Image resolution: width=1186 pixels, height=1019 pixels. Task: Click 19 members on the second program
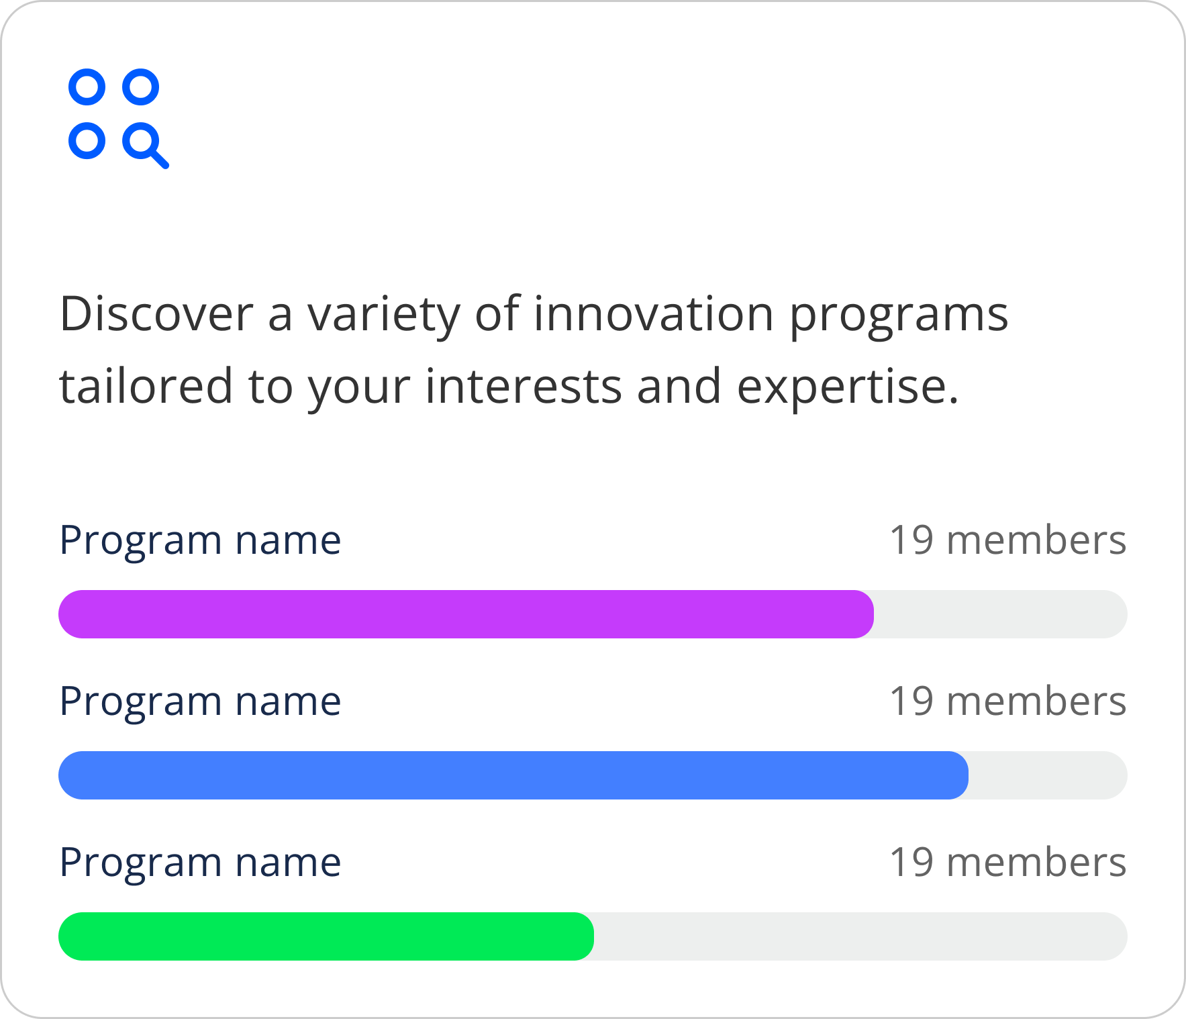tap(1008, 700)
